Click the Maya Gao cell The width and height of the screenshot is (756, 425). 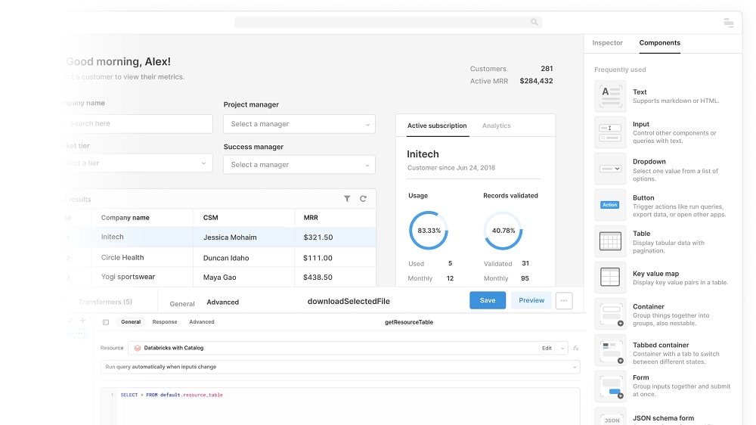pos(220,278)
